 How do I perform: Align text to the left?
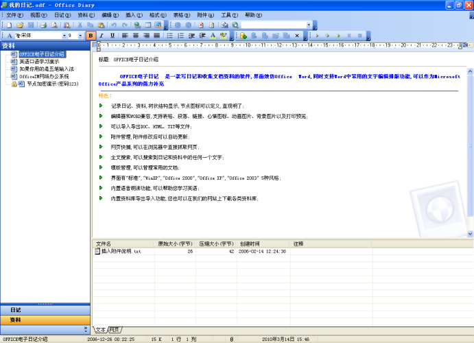(x=125, y=36)
